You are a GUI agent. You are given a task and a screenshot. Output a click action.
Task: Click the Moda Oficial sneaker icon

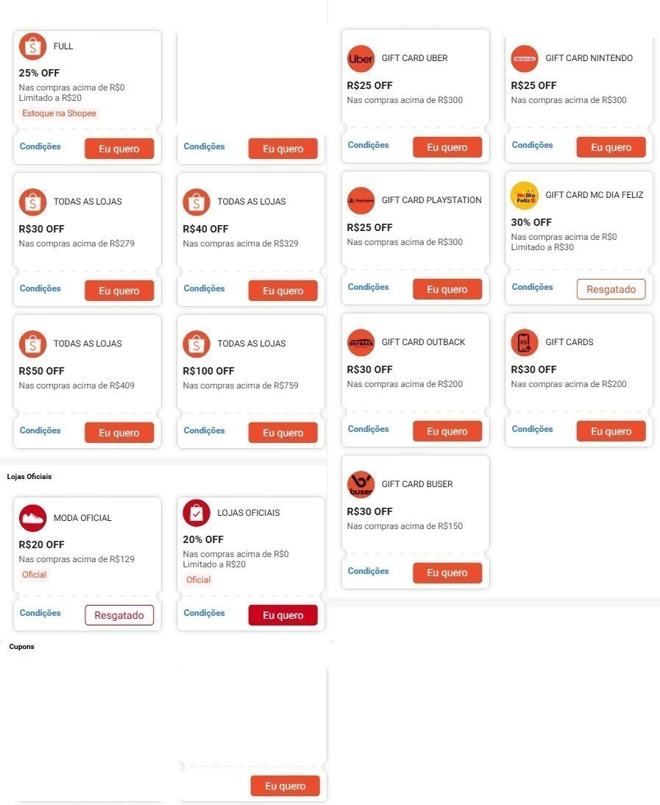pyautogui.click(x=33, y=518)
